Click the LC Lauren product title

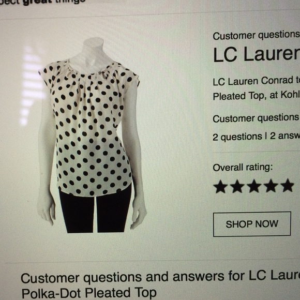pos(257,54)
